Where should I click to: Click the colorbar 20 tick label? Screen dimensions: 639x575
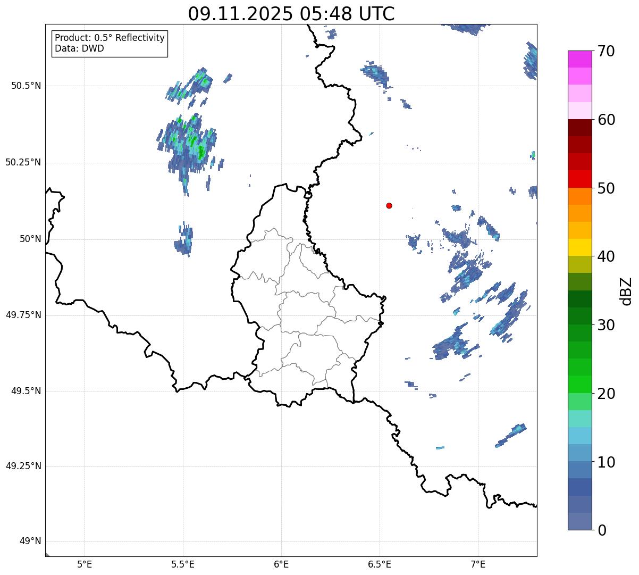point(606,394)
